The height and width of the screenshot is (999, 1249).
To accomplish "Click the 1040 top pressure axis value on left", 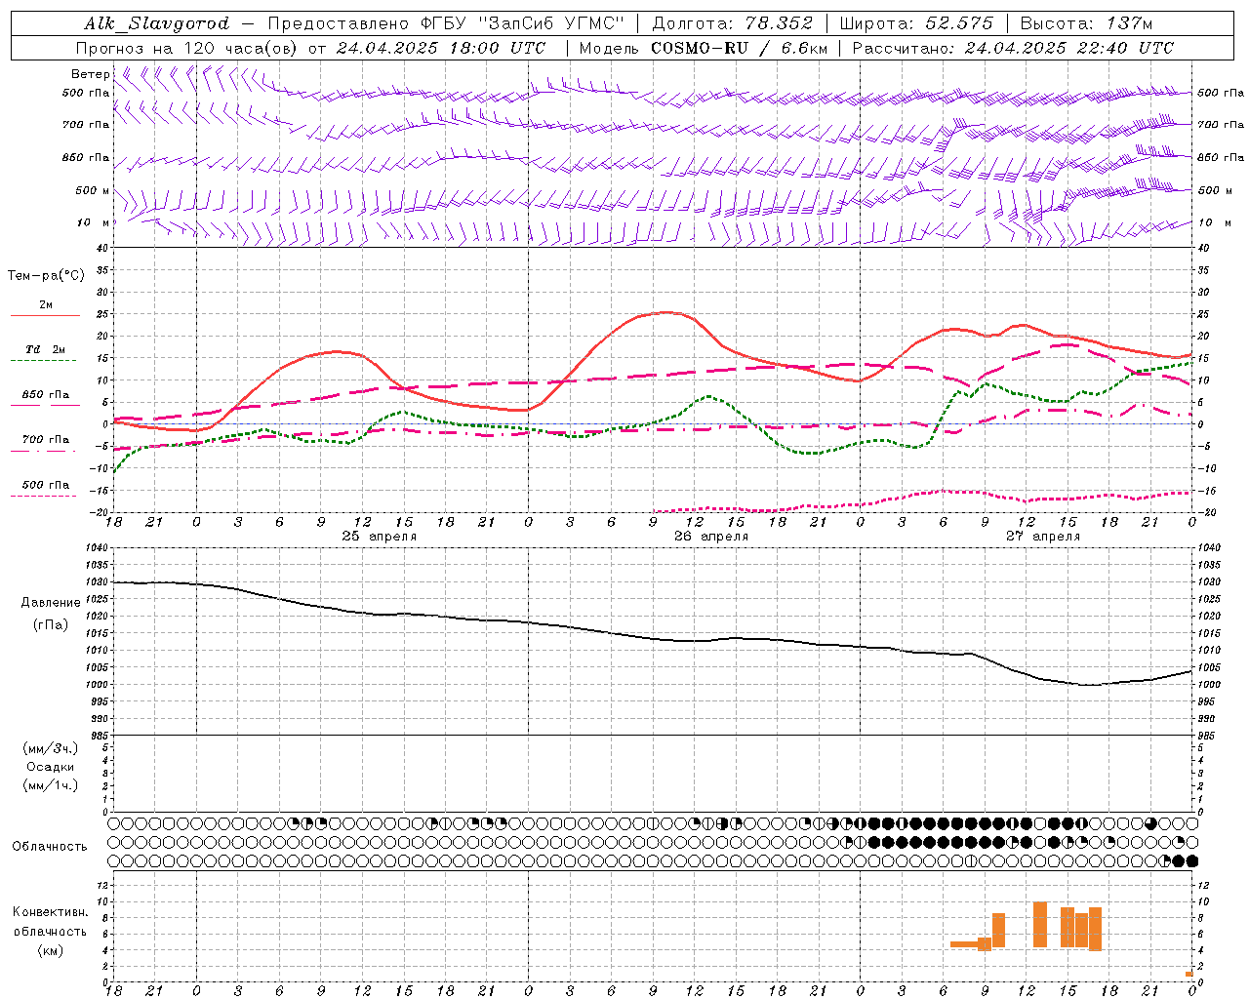I will pos(96,548).
